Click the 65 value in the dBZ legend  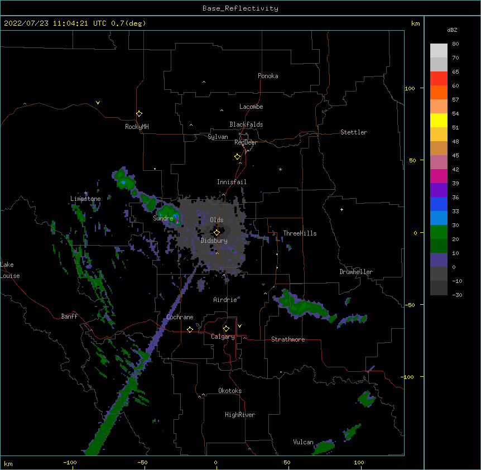click(x=455, y=72)
